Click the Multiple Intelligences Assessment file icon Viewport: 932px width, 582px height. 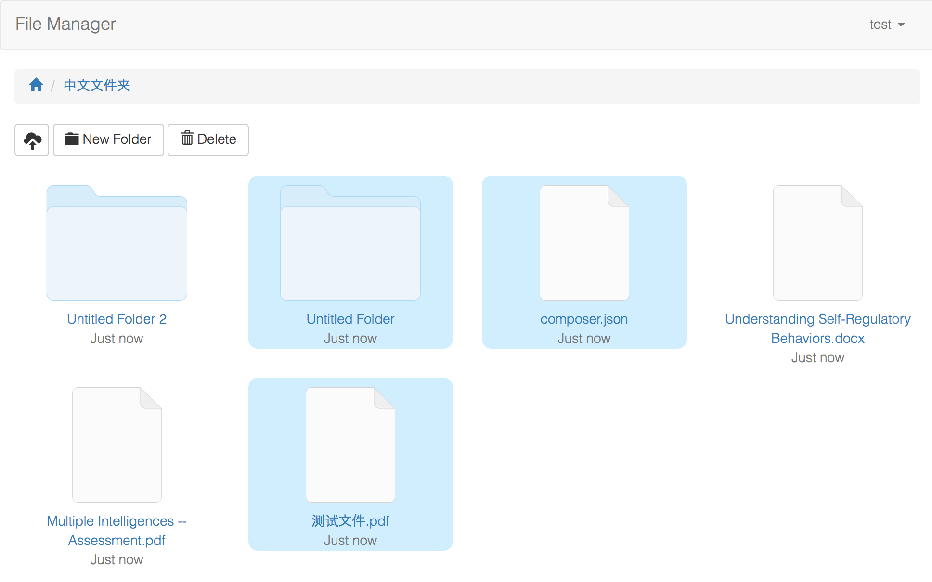[x=116, y=445]
